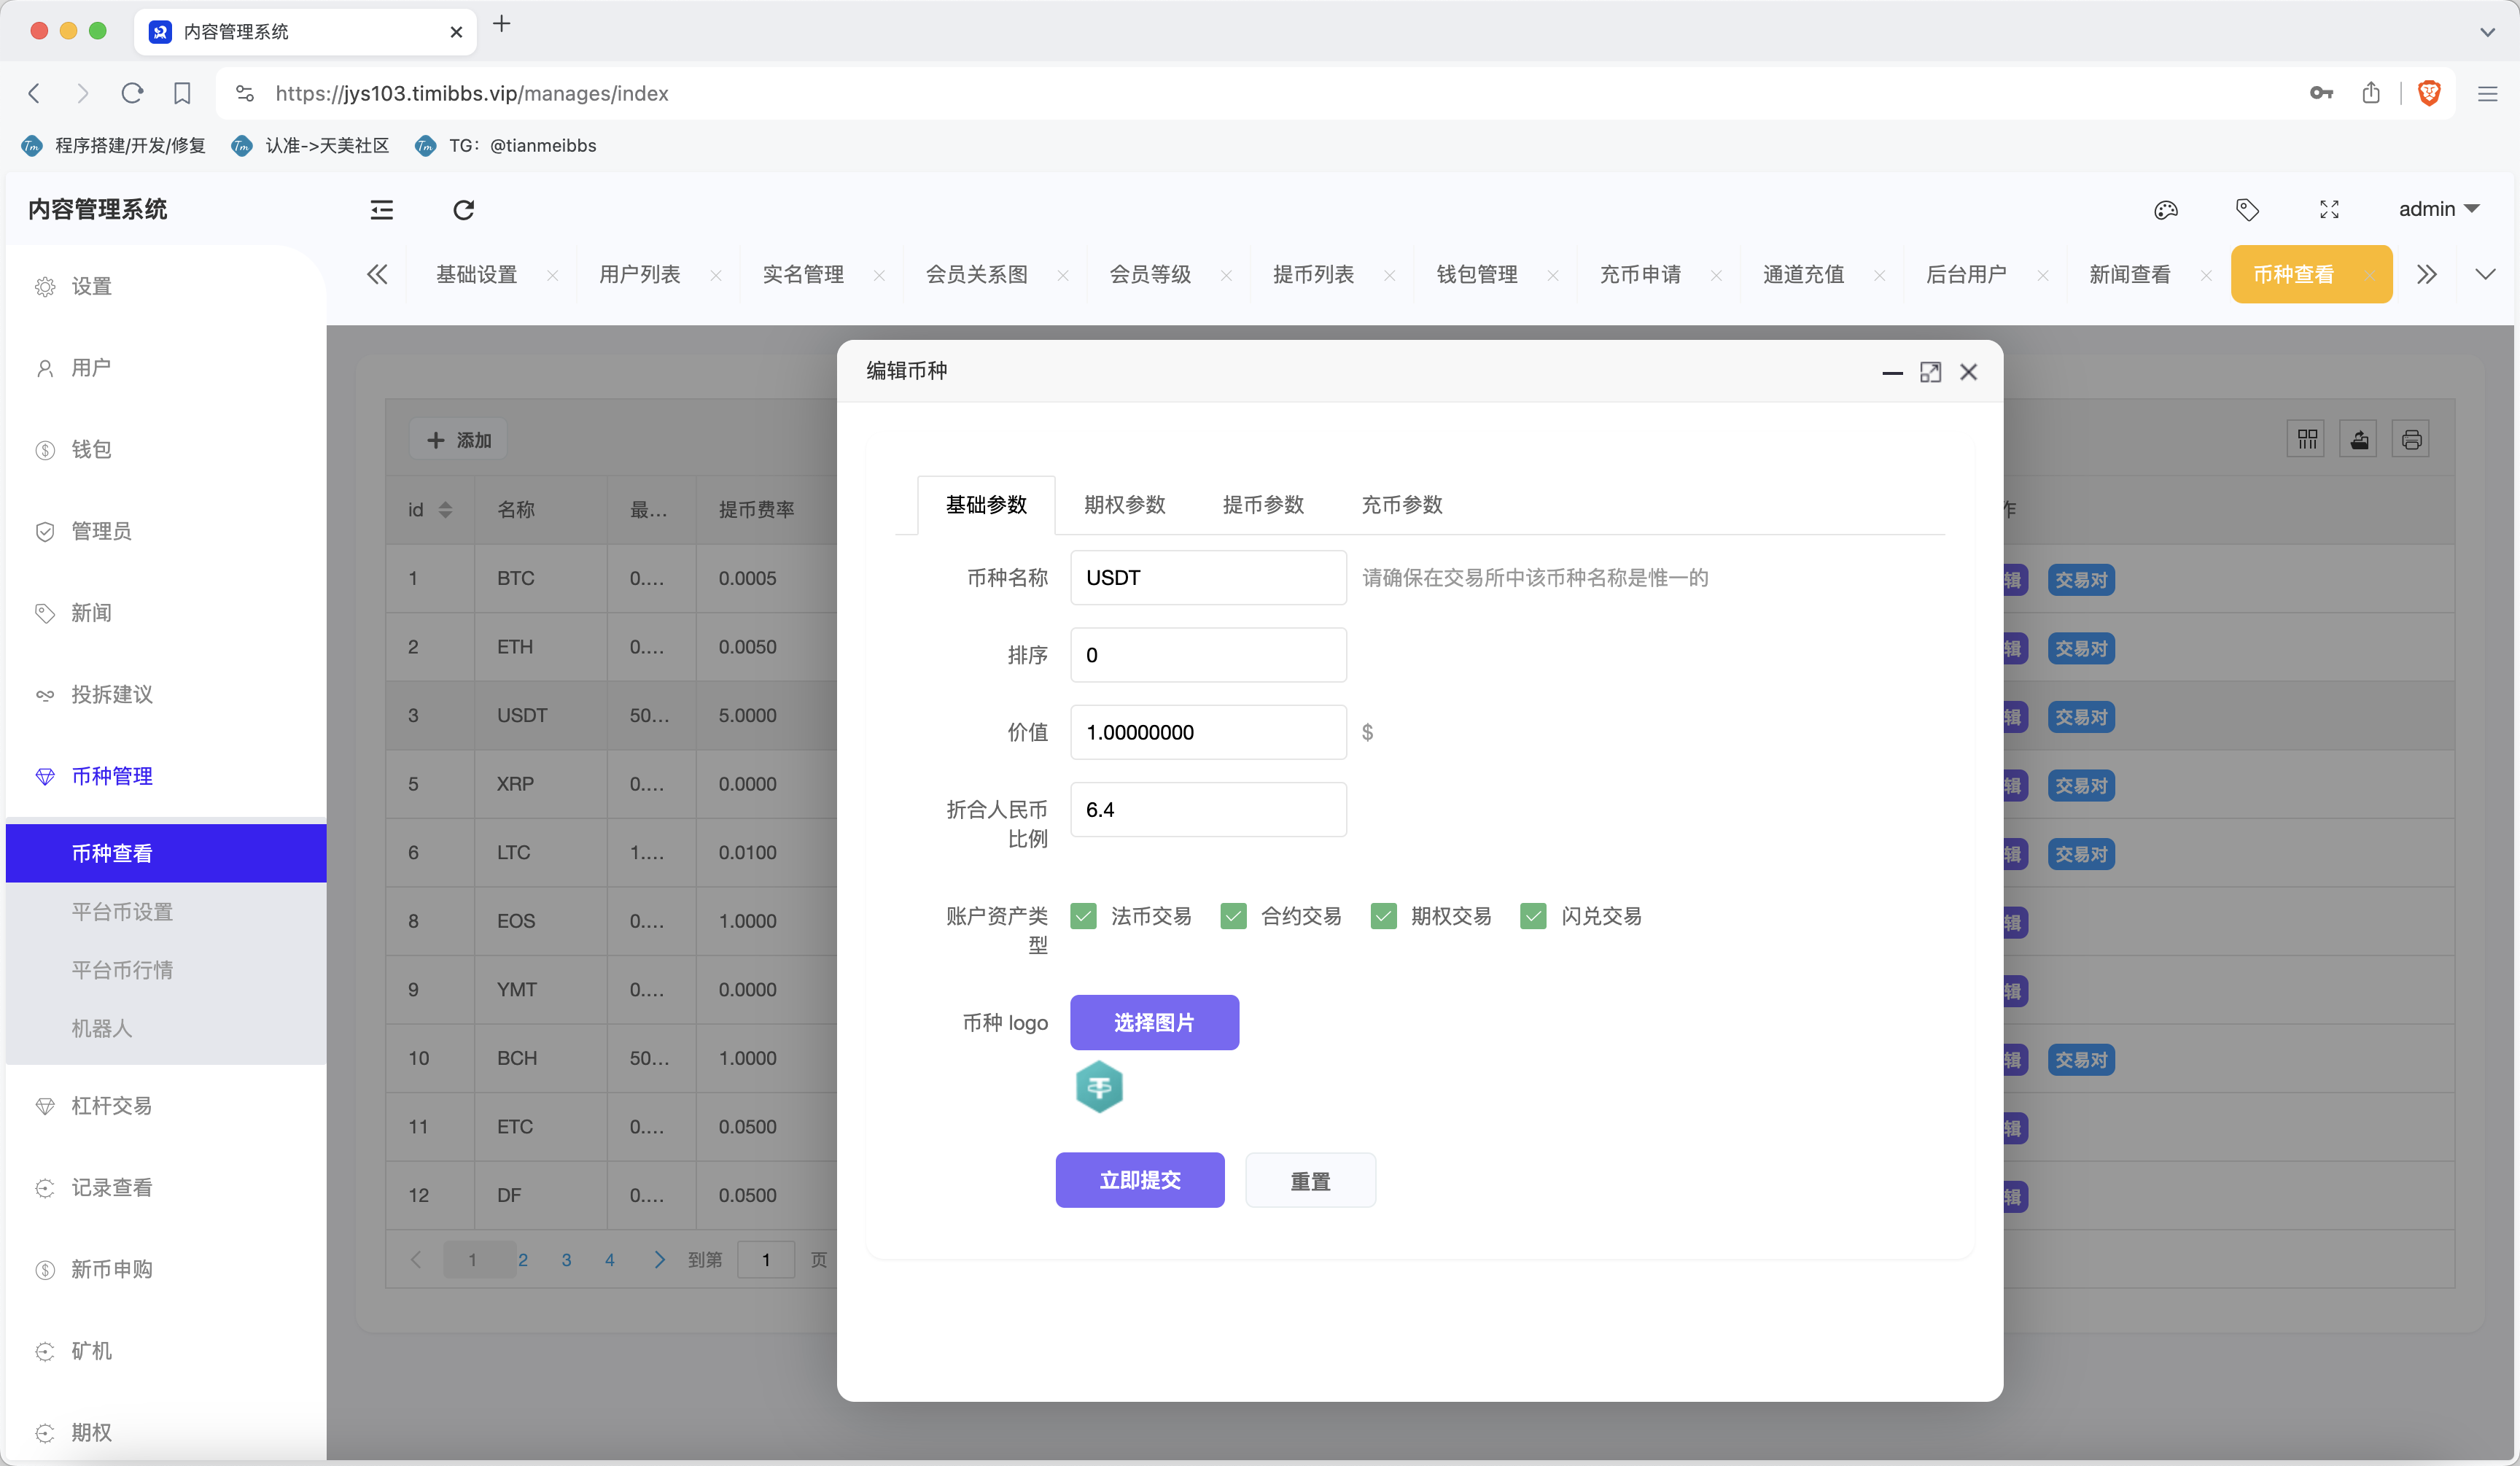
Task: Uncheck 合约交易 checkbox
Action: point(1233,916)
